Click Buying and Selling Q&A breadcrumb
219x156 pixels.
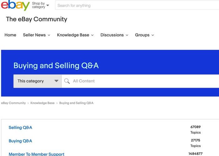(76, 103)
